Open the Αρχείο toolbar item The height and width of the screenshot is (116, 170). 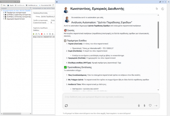point(10,5)
